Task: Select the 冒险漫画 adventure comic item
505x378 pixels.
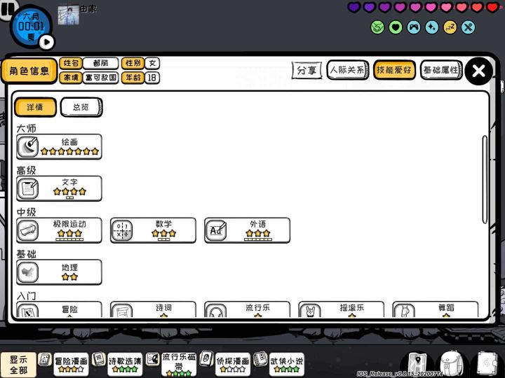Action: [x=71, y=365]
